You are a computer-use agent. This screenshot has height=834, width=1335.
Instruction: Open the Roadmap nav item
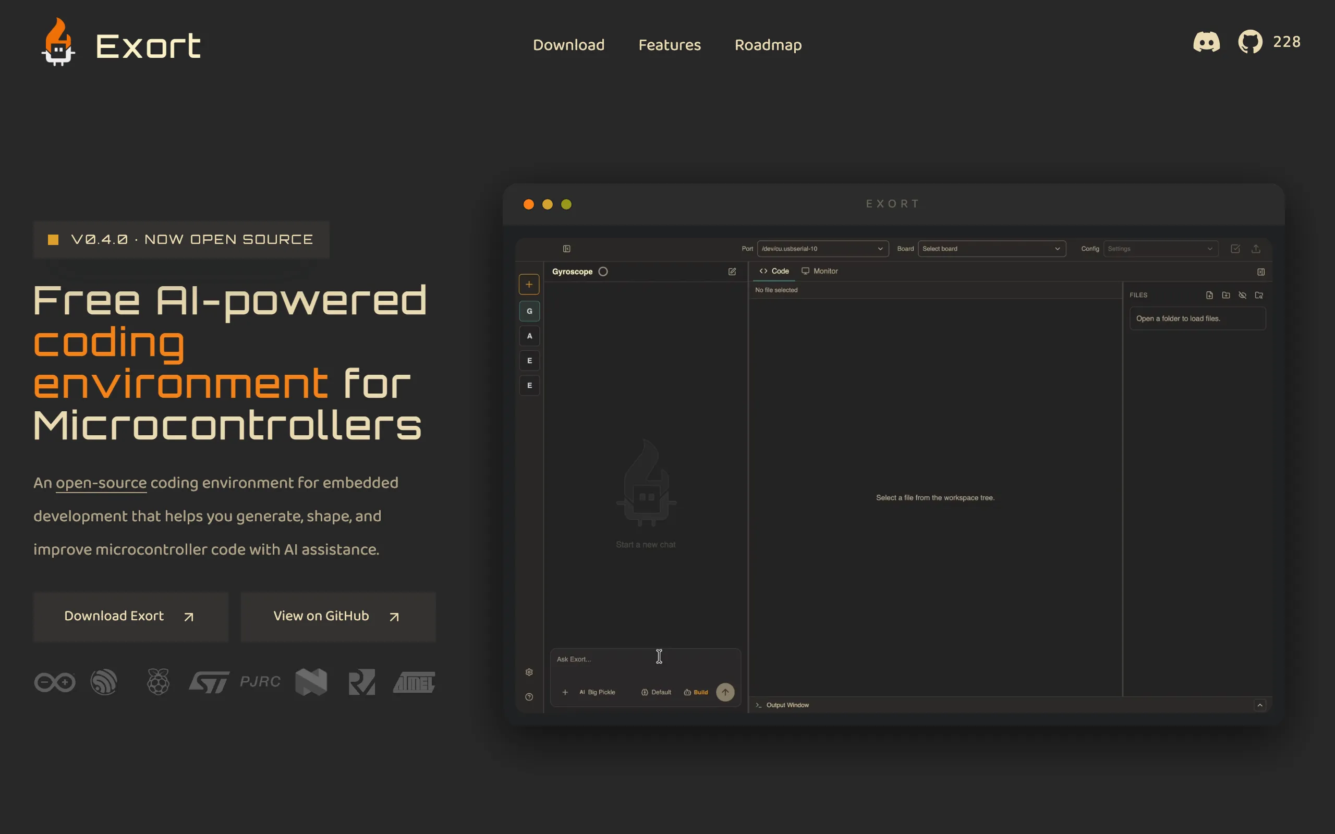[x=768, y=45]
